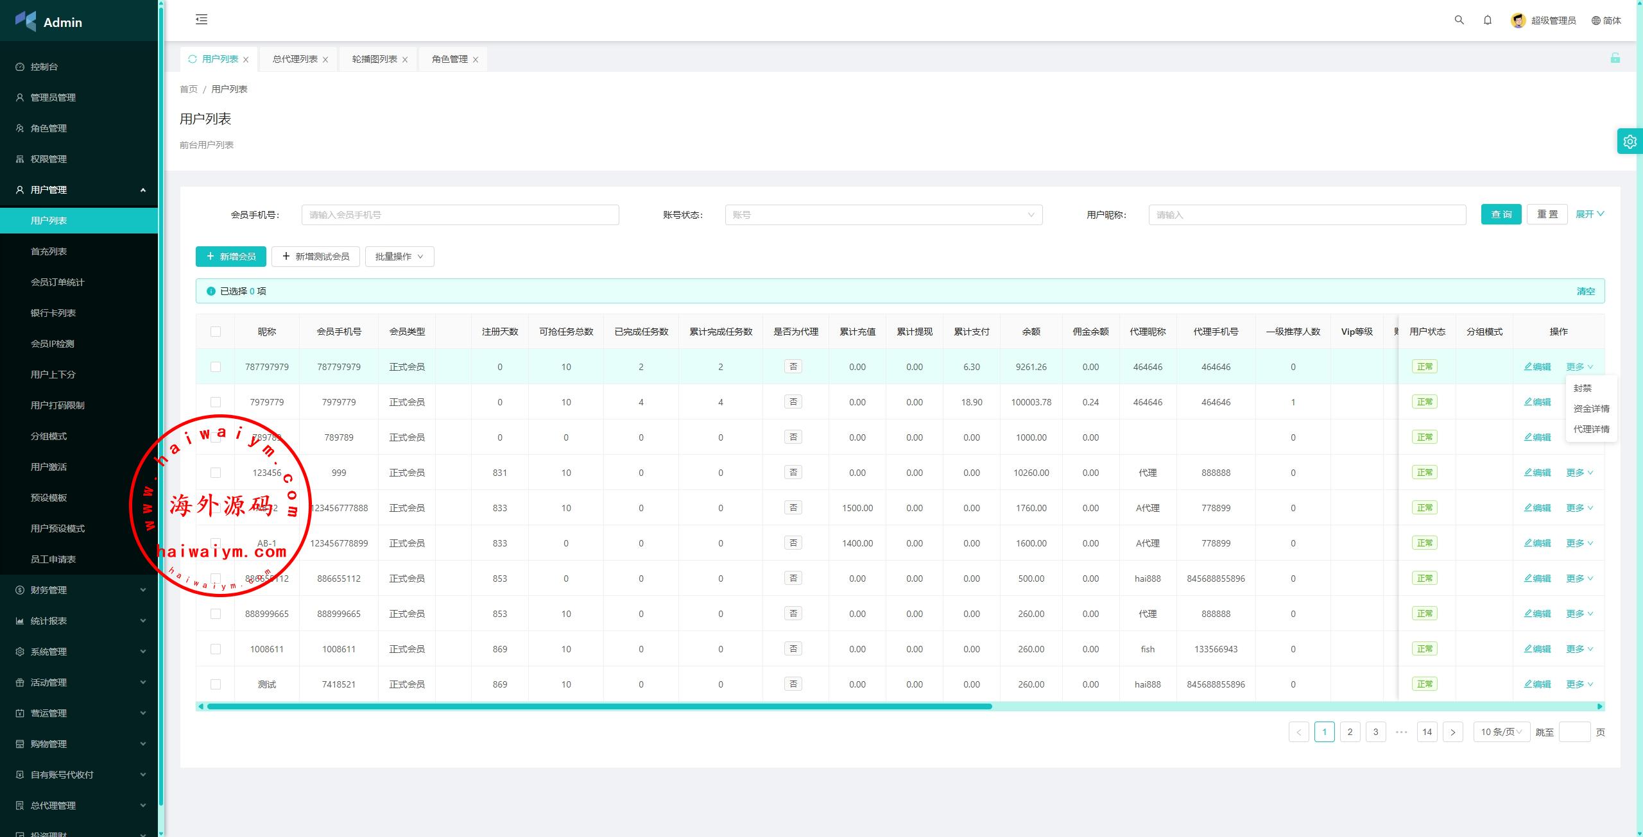The height and width of the screenshot is (837, 1643).
Task: Click the sidebar collapse menu icon
Action: click(202, 19)
